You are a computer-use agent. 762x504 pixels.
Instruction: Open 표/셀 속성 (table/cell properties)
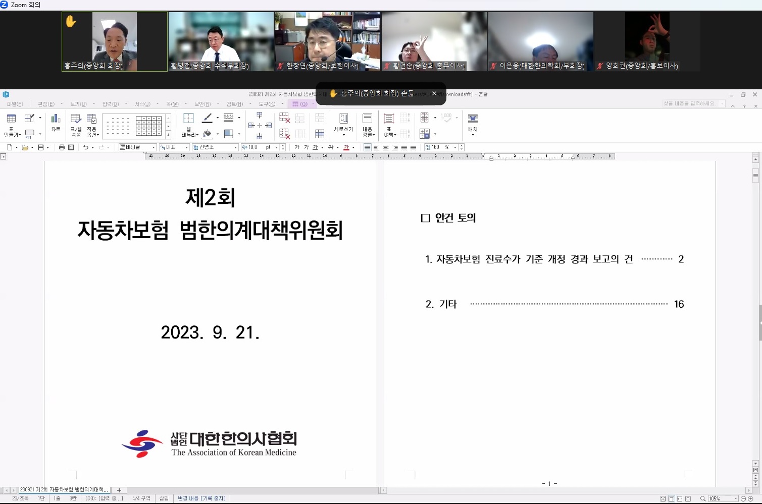pos(75,125)
